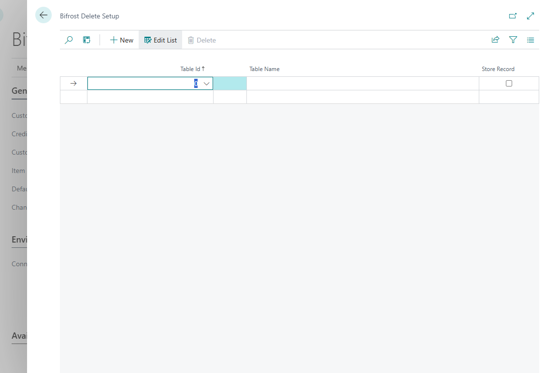545x373 pixels.
Task: Click the Store Record column header
Action: [x=498, y=69]
